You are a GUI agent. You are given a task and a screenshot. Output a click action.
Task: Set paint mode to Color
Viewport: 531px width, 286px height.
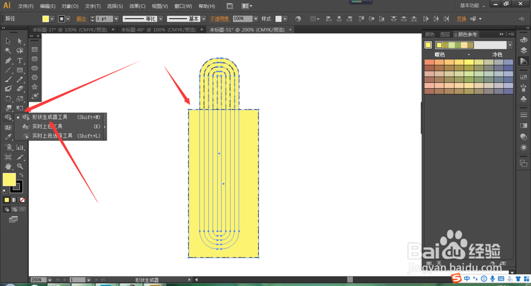[x=7, y=200]
